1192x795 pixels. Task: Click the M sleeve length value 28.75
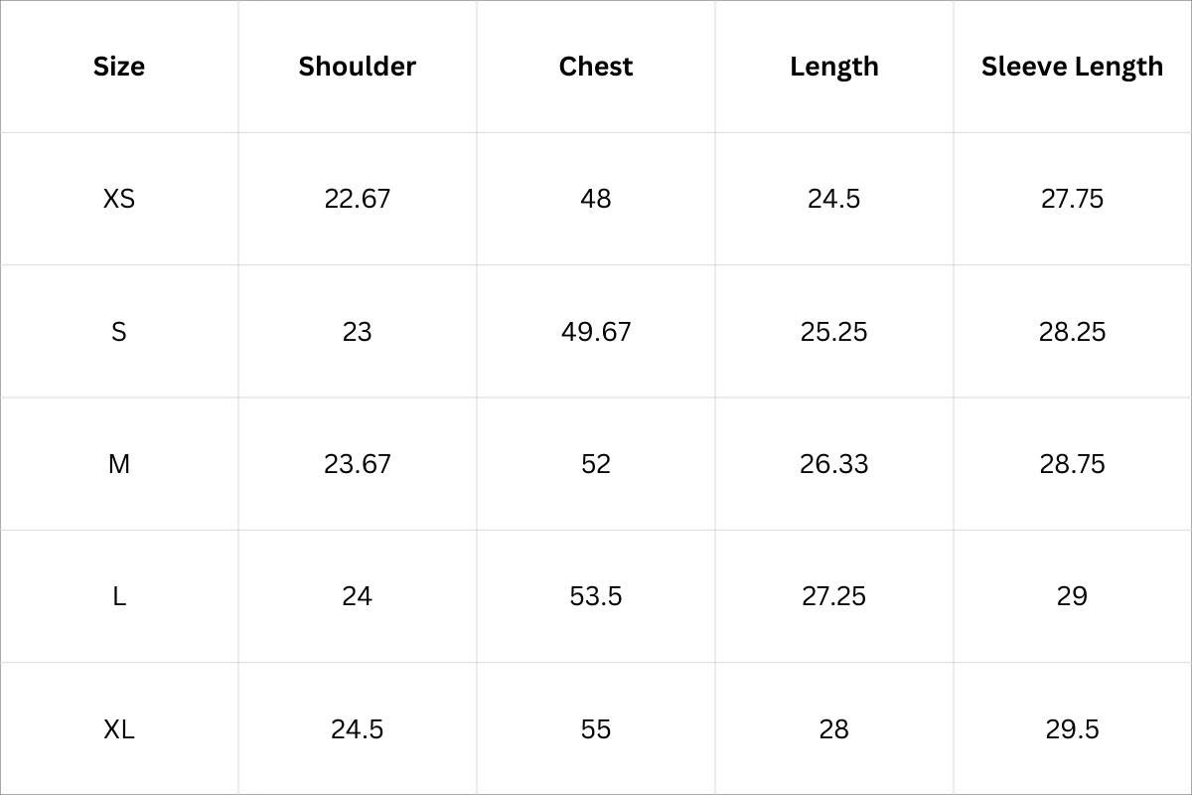point(1072,464)
